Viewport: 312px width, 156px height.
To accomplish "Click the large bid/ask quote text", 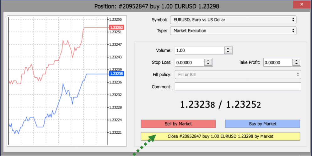I will pos(220,105).
